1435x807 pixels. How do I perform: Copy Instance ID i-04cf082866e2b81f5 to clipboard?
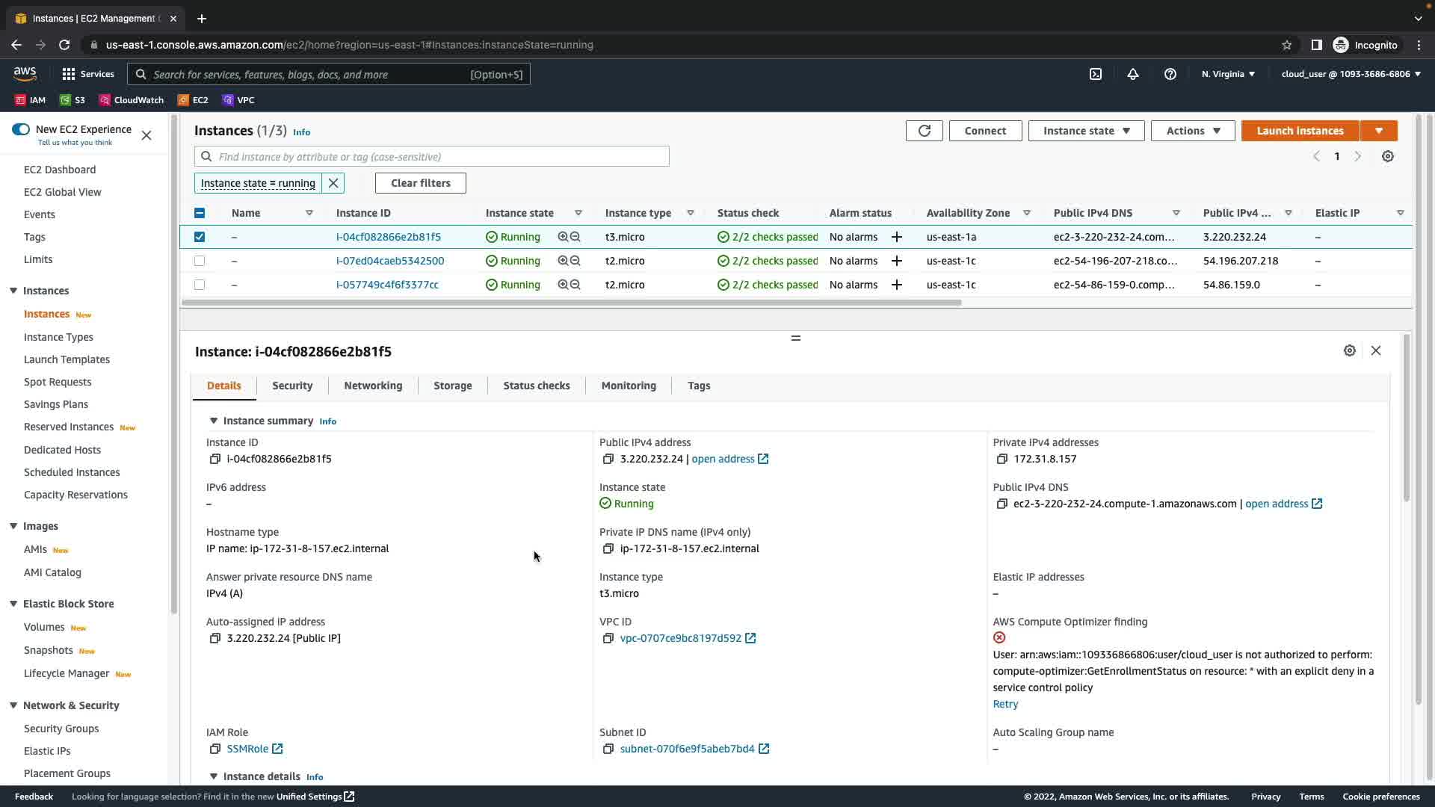pyautogui.click(x=215, y=459)
